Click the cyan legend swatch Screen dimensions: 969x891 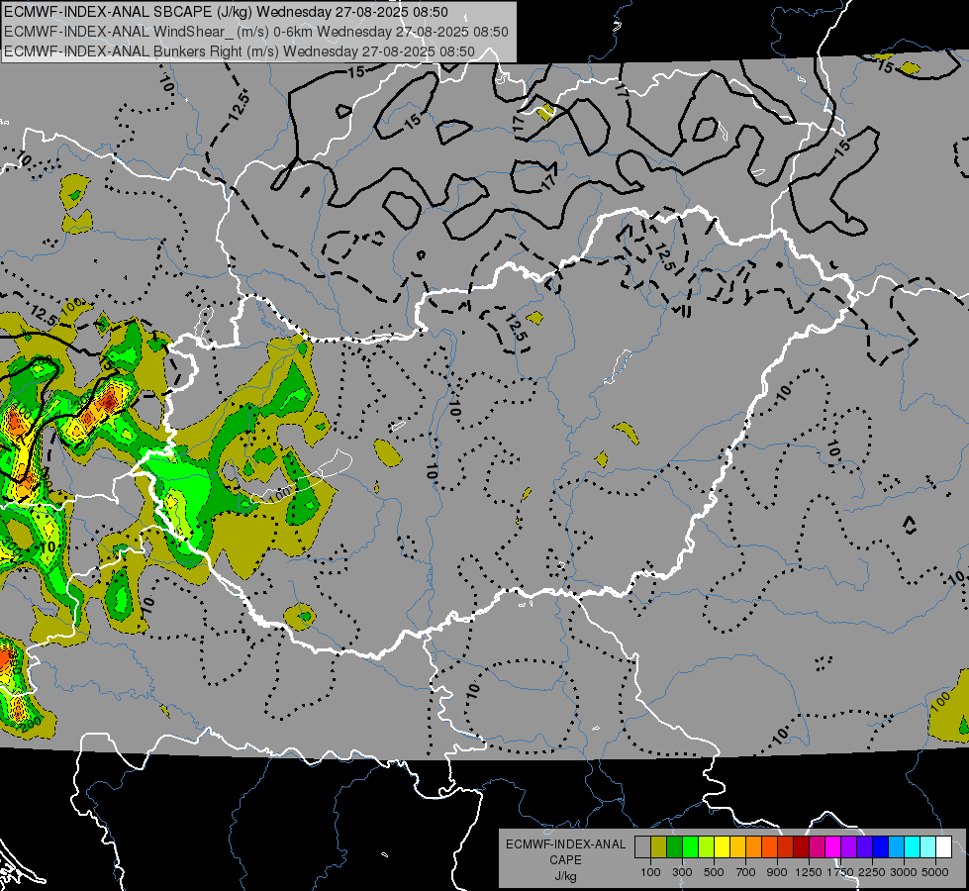pos(913,847)
